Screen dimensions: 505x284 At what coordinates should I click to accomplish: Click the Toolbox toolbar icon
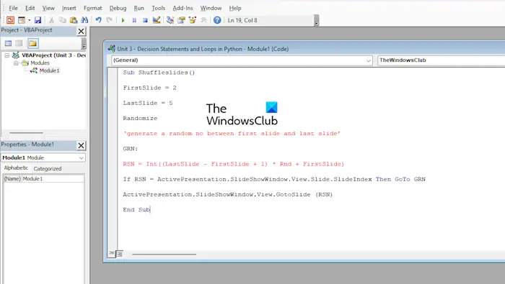(x=203, y=20)
